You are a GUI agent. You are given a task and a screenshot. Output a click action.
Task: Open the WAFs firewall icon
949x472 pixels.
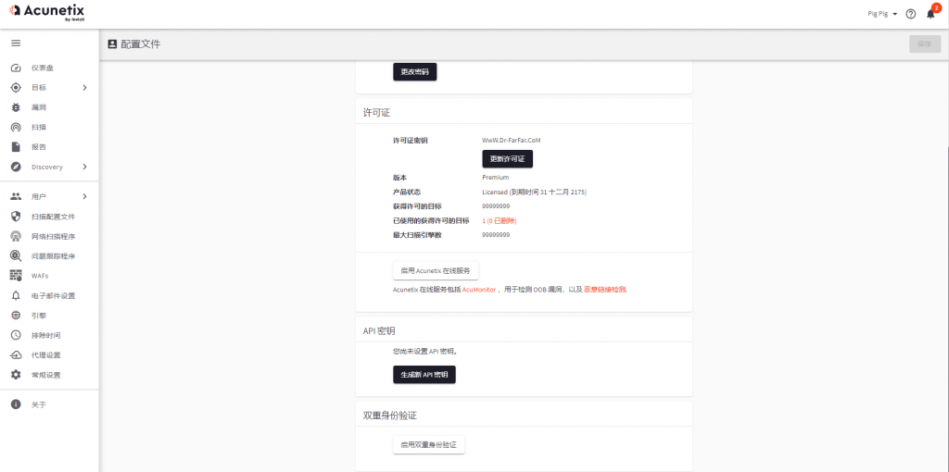click(17, 276)
